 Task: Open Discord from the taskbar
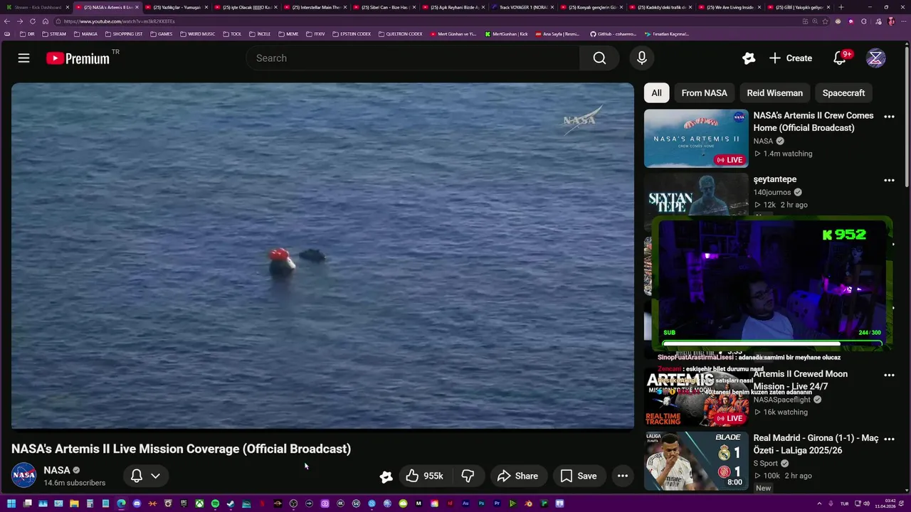137,504
